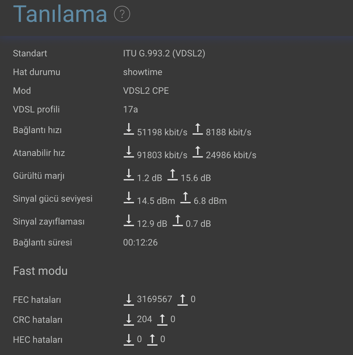Click the upload arrow icon beside 6.8 dBm
The width and height of the screenshot is (353, 355).
tap(186, 198)
